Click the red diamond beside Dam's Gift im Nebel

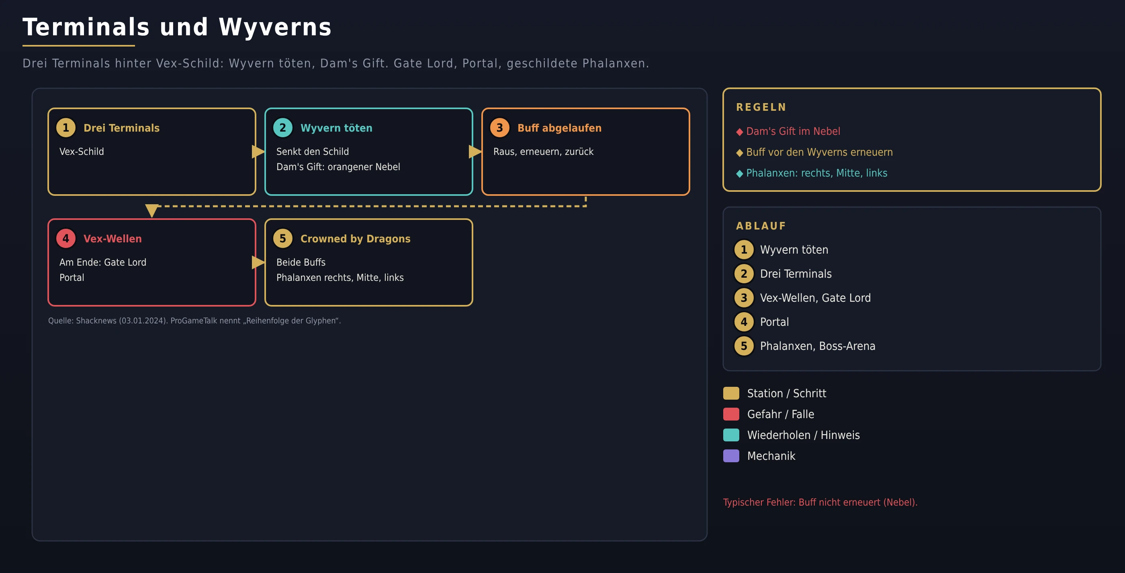tap(739, 132)
